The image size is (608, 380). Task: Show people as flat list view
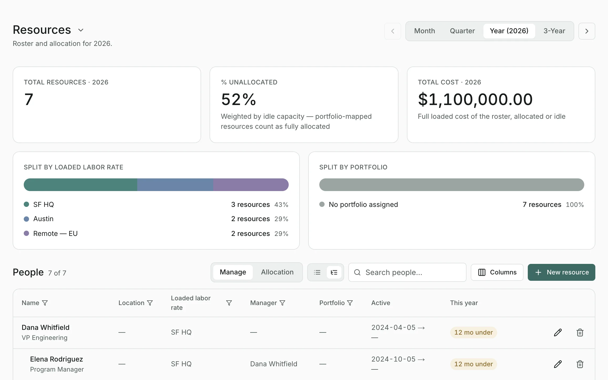tap(317, 272)
